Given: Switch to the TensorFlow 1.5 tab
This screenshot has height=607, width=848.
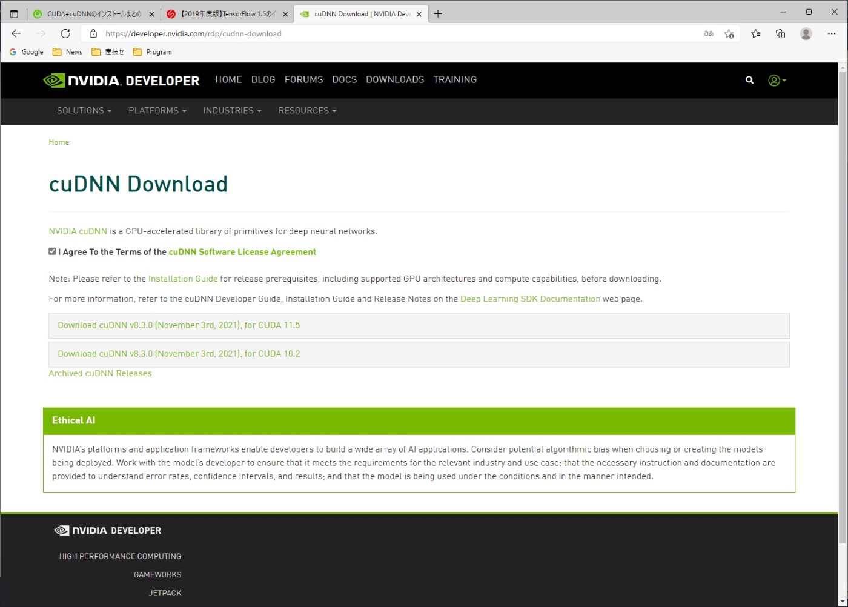Looking at the screenshot, I should 228,14.
